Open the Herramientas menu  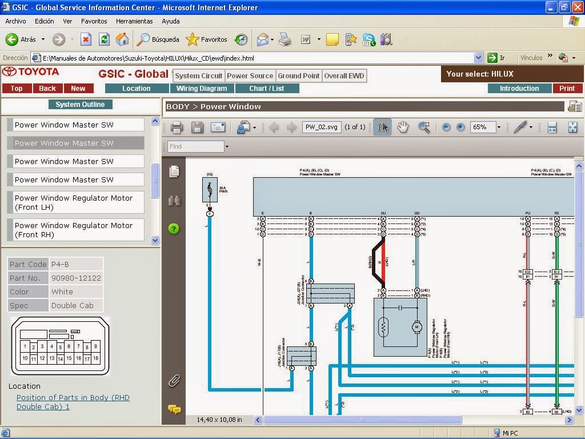tap(134, 21)
